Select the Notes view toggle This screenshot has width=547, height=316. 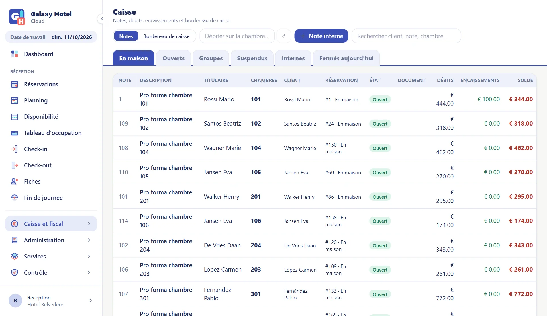click(x=126, y=36)
